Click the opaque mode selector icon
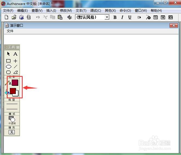The width and height of the screenshot is (181, 155). tap(12, 119)
